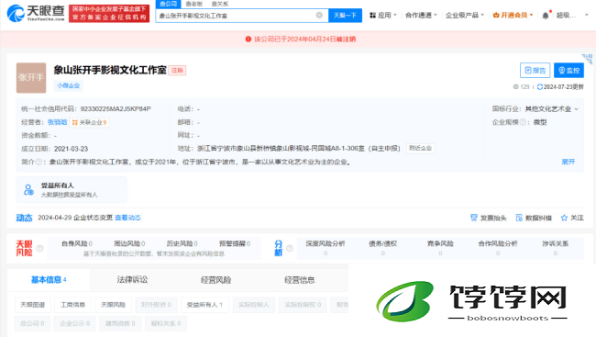Click the 周边风险 0 item

pyautogui.click(x=129, y=243)
